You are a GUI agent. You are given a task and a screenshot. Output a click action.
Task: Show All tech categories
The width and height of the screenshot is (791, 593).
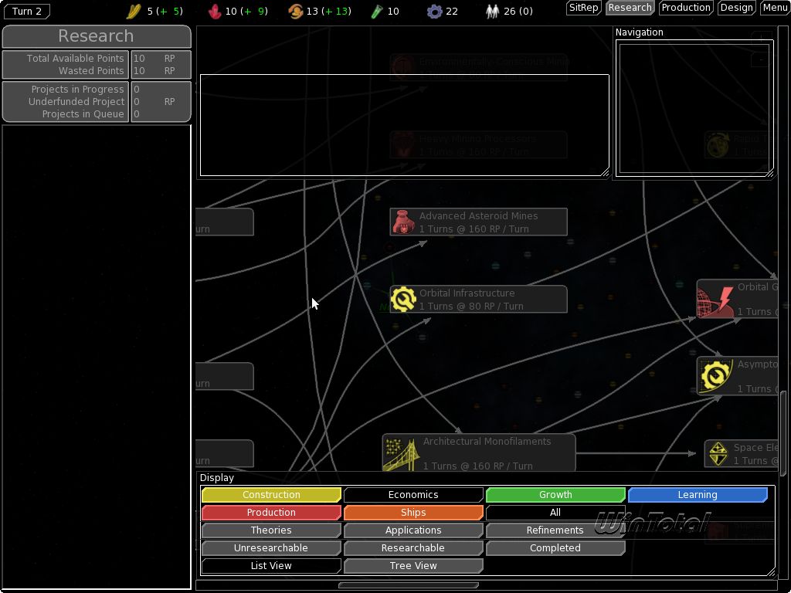pos(555,513)
